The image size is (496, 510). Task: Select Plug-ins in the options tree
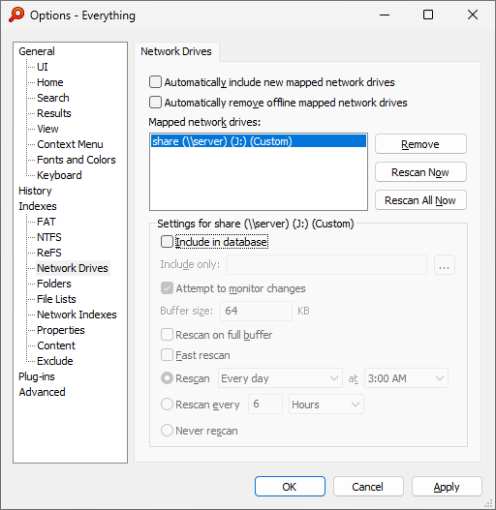37,376
